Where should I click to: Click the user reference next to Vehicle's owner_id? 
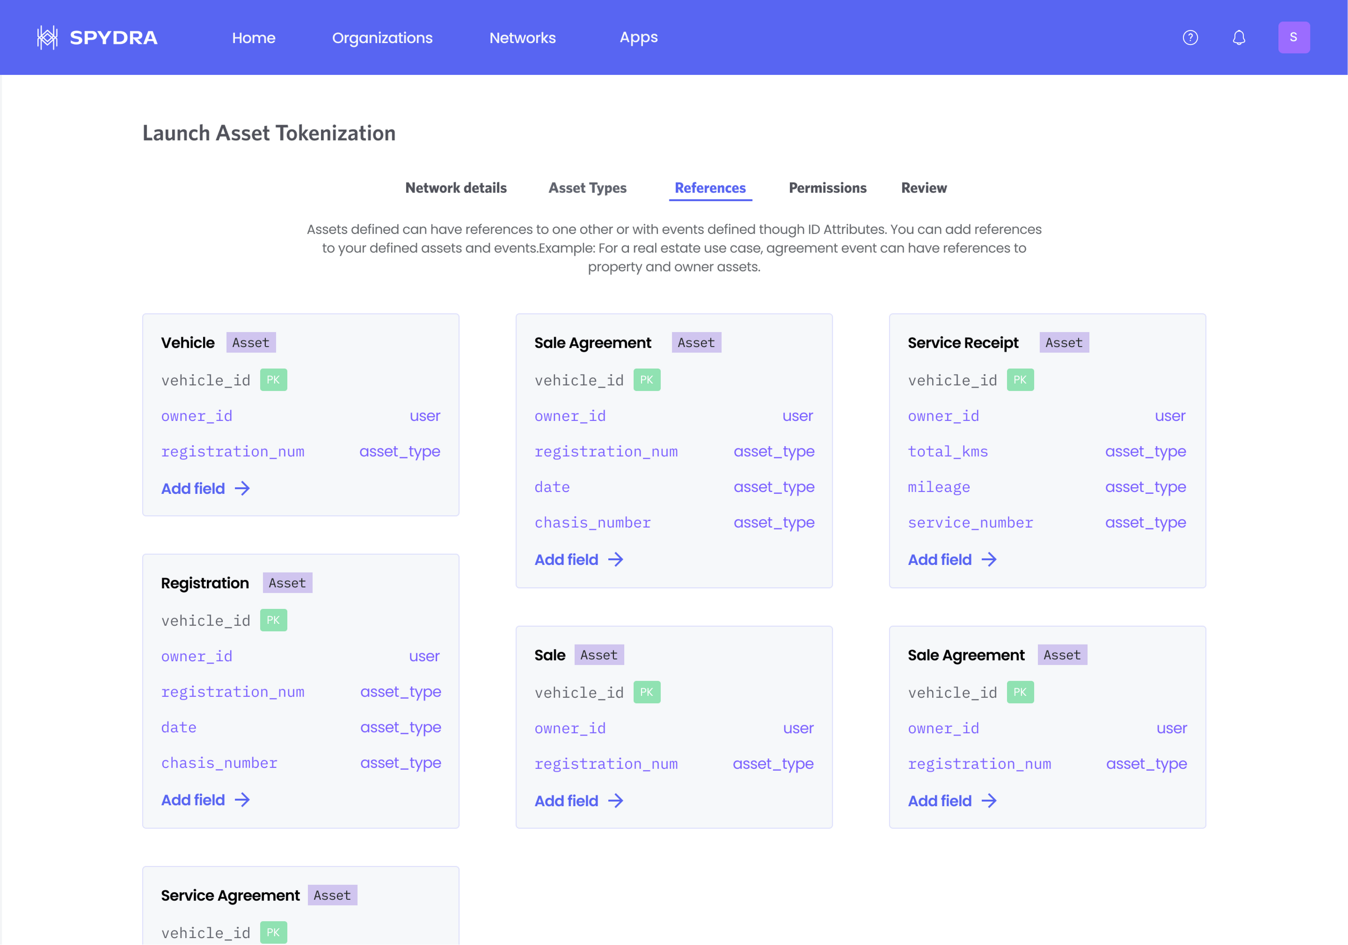tap(425, 415)
